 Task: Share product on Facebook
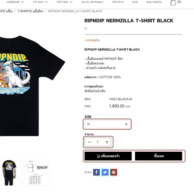click(x=96, y=172)
